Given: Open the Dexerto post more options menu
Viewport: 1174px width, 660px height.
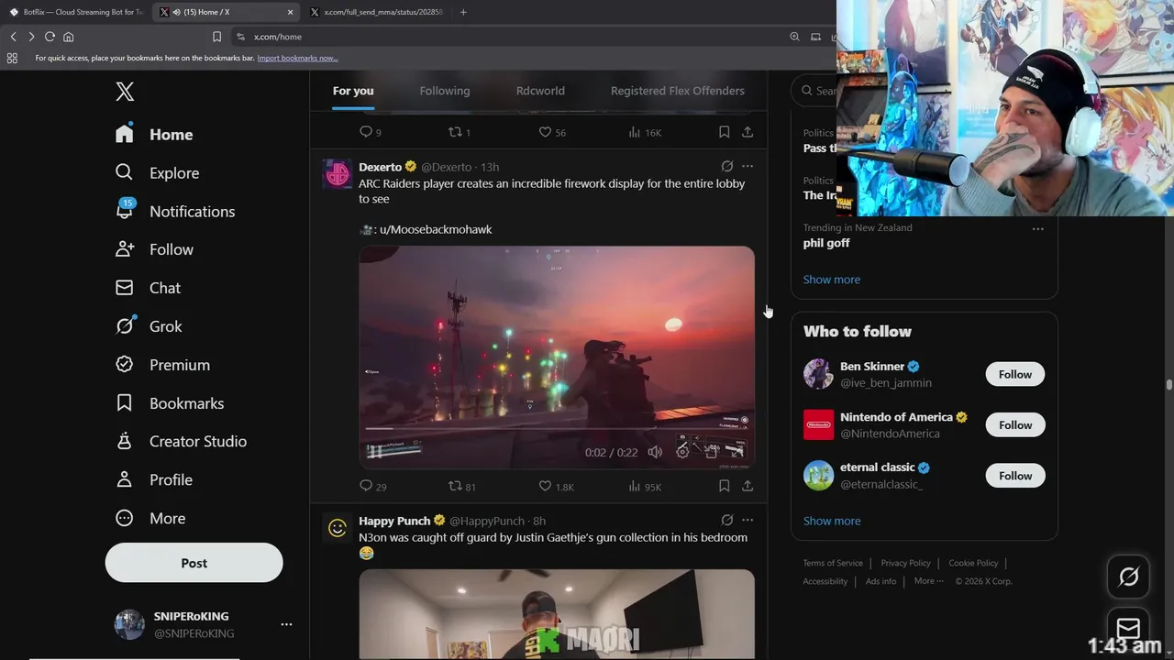Looking at the screenshot, I should pos(748,166).
